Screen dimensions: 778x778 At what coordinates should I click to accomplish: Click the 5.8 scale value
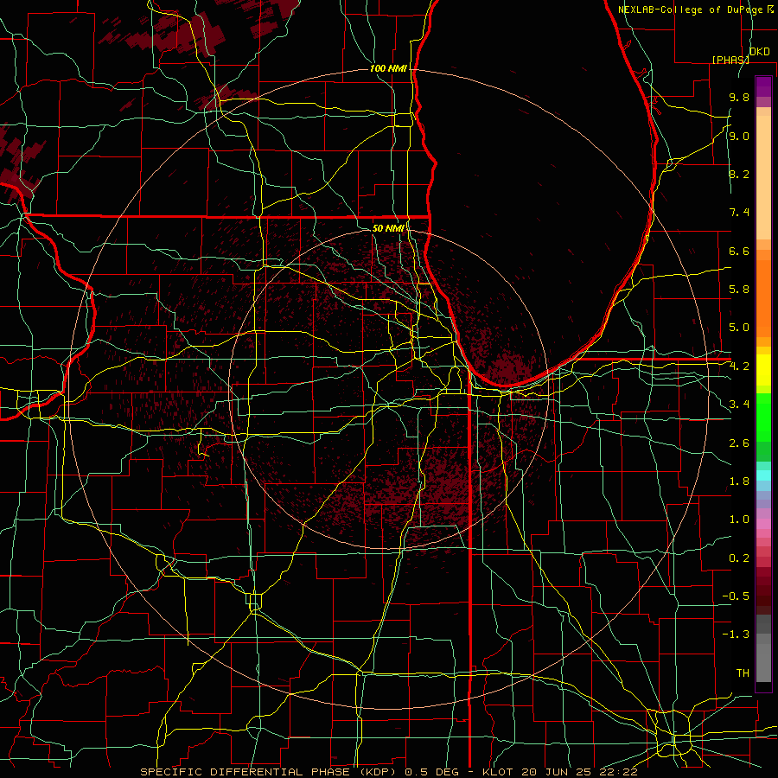[739, 290]
